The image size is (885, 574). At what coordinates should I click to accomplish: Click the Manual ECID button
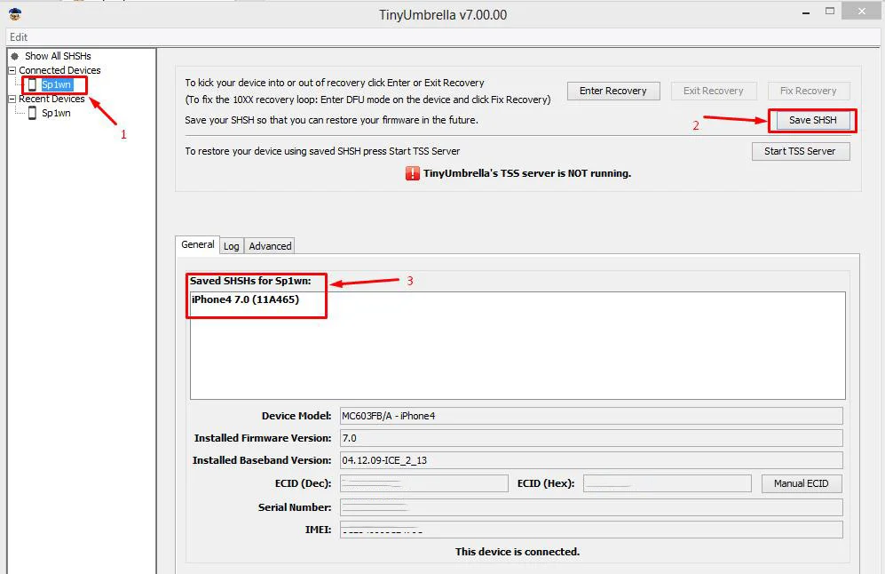tap(802, 483)
